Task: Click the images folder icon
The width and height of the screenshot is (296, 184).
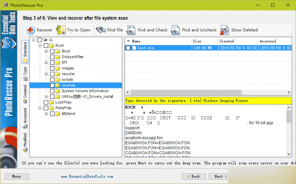Action: click(58, 68)
